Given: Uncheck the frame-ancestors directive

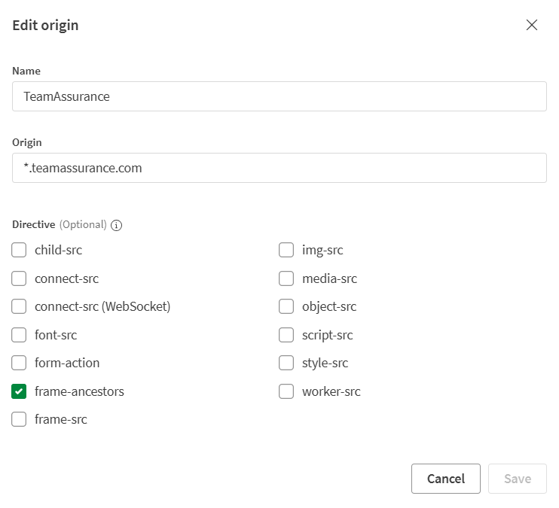Looking at the screenshot, I should coord(19,391).
